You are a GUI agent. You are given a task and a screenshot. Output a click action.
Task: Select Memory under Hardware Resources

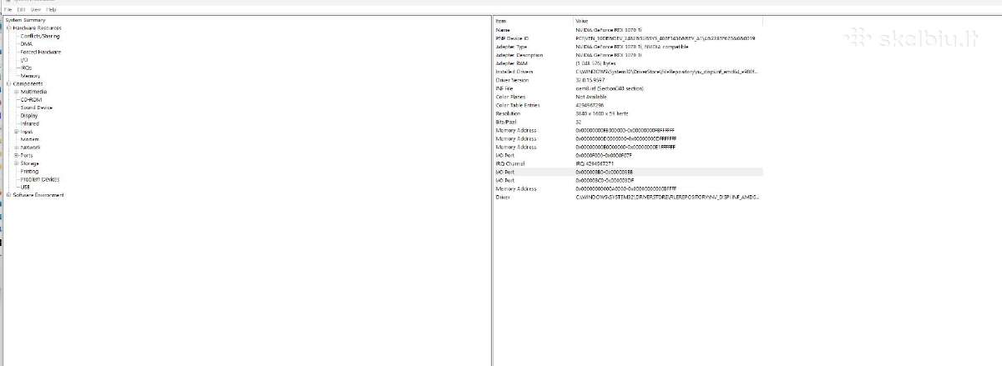(x=30, y=76)
